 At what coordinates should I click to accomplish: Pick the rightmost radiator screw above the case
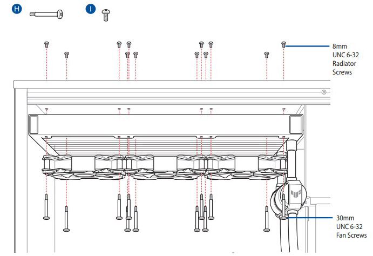(x=284, y=45)
